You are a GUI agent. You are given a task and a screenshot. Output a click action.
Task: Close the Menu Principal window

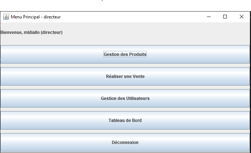coord(242,17)
